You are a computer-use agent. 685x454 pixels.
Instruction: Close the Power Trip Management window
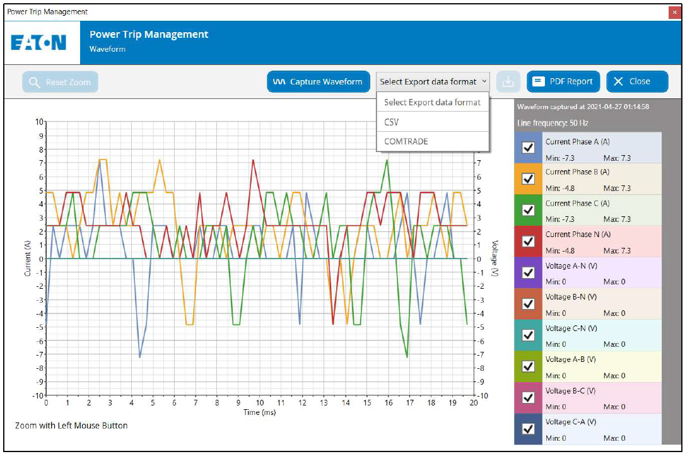674,12
